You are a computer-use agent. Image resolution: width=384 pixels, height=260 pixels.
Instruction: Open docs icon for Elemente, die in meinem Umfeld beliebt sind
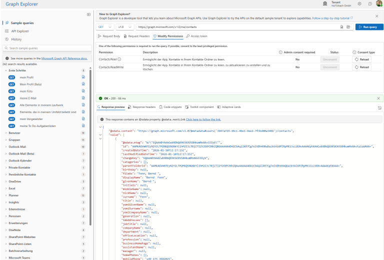coord(83,112)
